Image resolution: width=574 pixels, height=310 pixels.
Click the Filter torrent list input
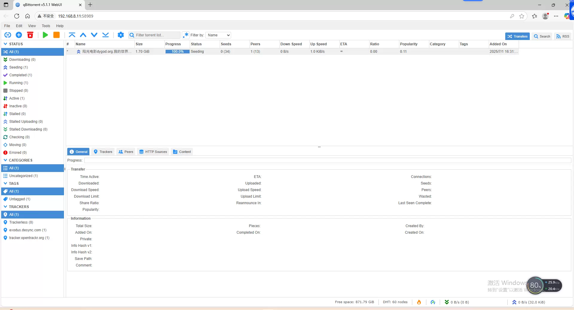[157, 35]
